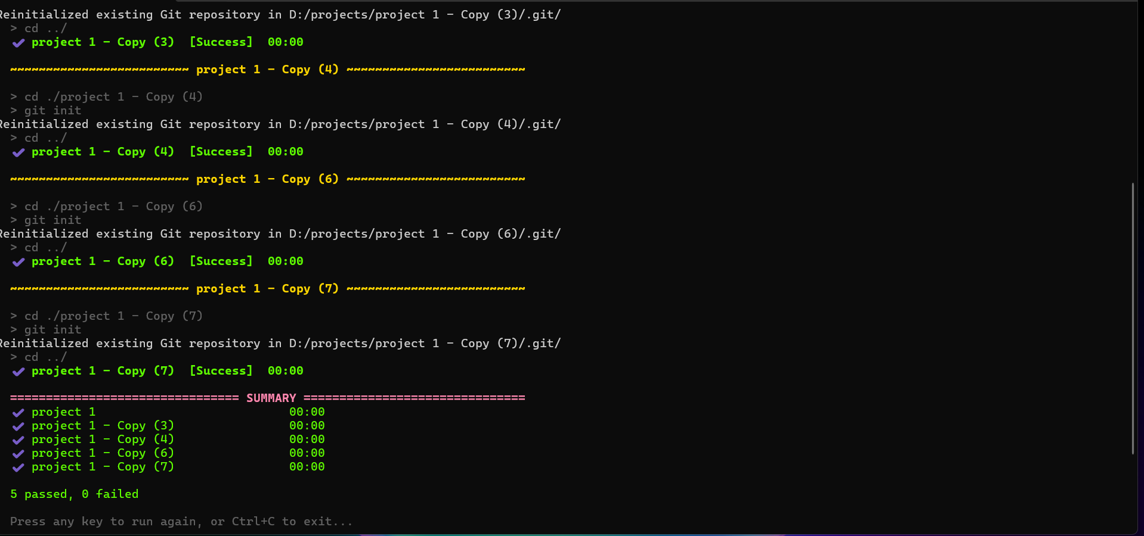Click checkmark on Copy (7) Success line
The image size is (1144, 536).
point(18,372)
